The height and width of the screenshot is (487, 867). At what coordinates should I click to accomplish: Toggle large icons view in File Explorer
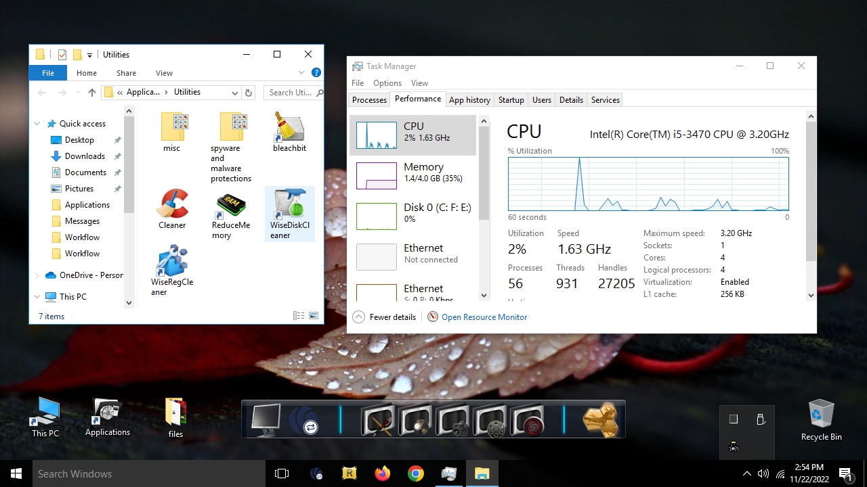(x=314, y=316)
